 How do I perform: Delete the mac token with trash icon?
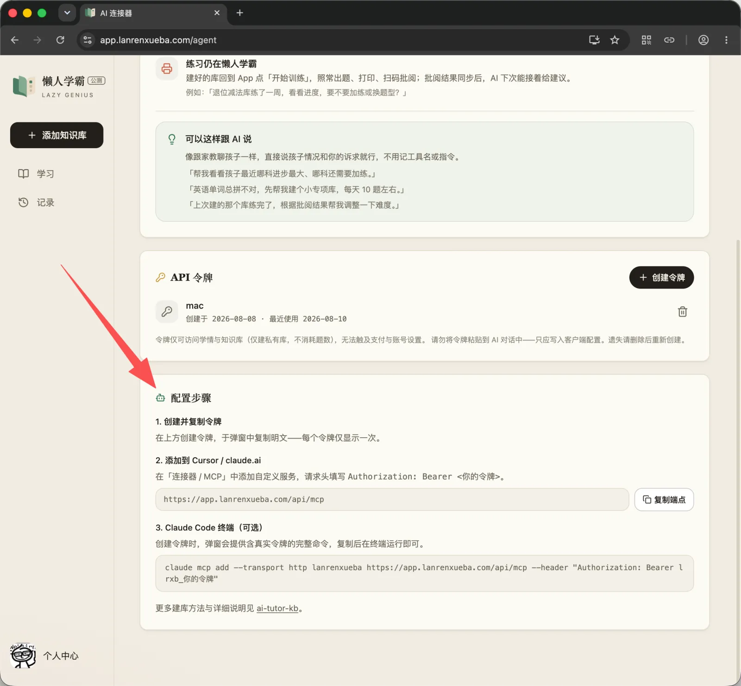click(x=683, y=312)
